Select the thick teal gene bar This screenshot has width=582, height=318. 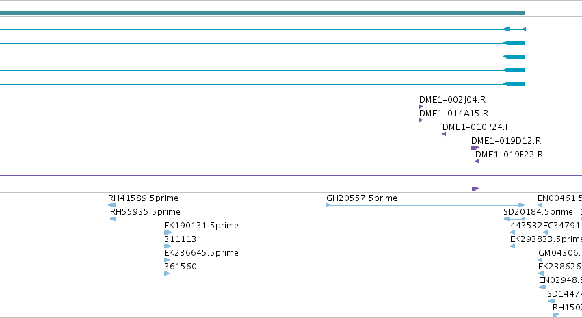point(262,13)
